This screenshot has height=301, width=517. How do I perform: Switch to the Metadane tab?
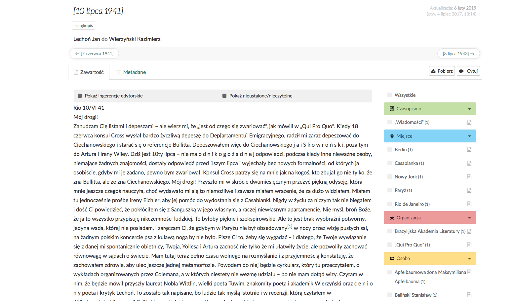pyautogui.click(x=131, y=72)
